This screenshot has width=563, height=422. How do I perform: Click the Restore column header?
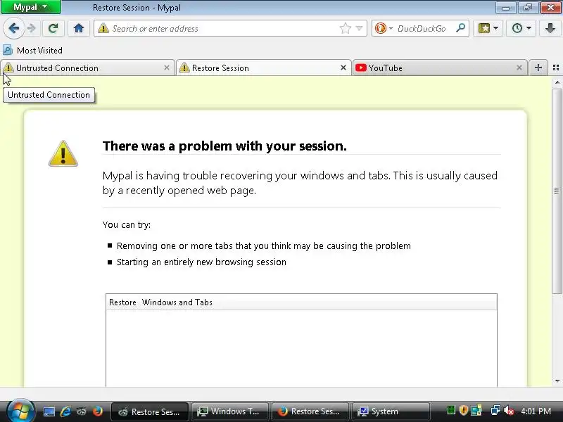(122, 302)
